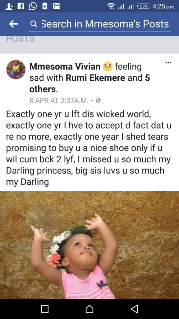Viewport: 179px width, 319px height.
Task: Show the 5 others tagged
Action: 90,83
